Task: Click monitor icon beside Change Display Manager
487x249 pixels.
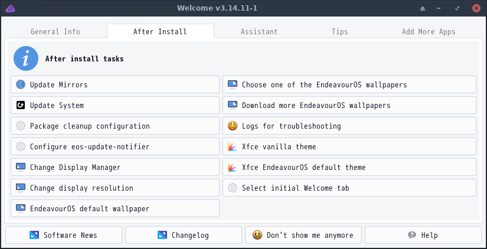Action: coord(21,167)
